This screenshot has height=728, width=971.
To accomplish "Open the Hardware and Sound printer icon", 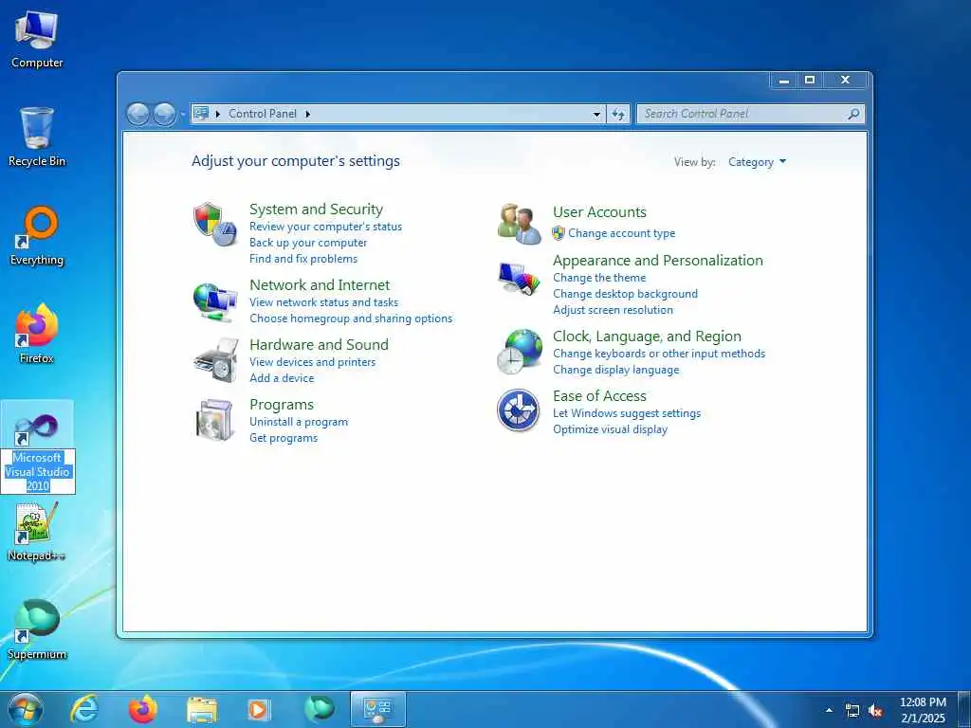I will [216, 359].
